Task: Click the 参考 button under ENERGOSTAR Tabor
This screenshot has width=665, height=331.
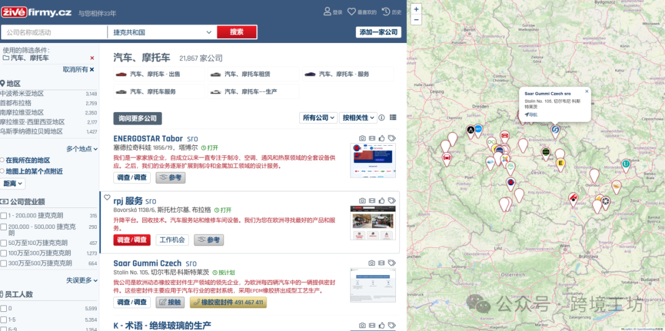Action: click(171, 178)
